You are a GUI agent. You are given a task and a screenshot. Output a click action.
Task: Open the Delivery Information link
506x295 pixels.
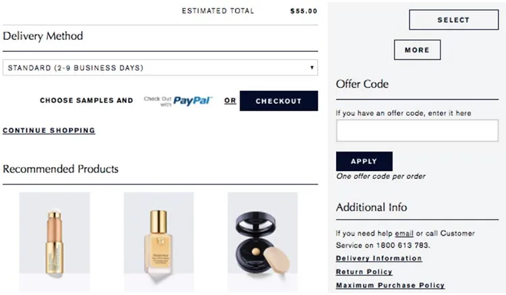pyautogui.click(x=378, y=259)
